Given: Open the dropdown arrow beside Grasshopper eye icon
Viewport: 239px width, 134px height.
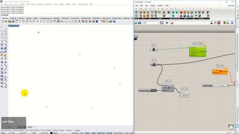Looking at the screenshot, I should (169, 23).
